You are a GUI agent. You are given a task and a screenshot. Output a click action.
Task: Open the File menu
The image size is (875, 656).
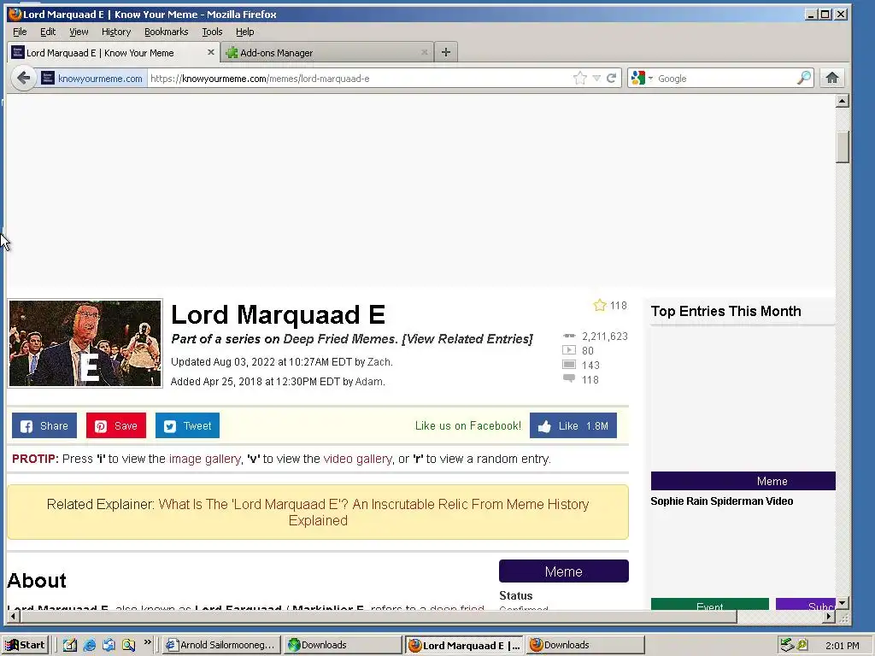[20, 32]
